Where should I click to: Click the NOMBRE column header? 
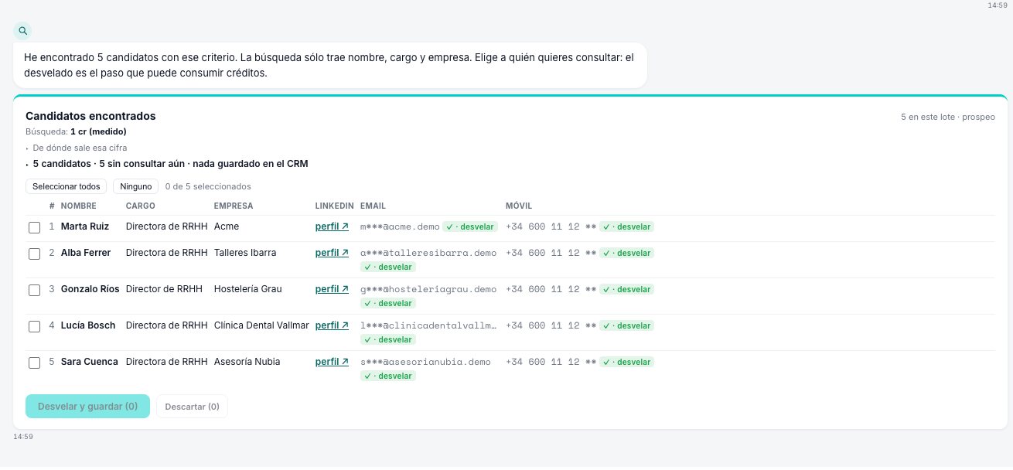tap(78, 206)
